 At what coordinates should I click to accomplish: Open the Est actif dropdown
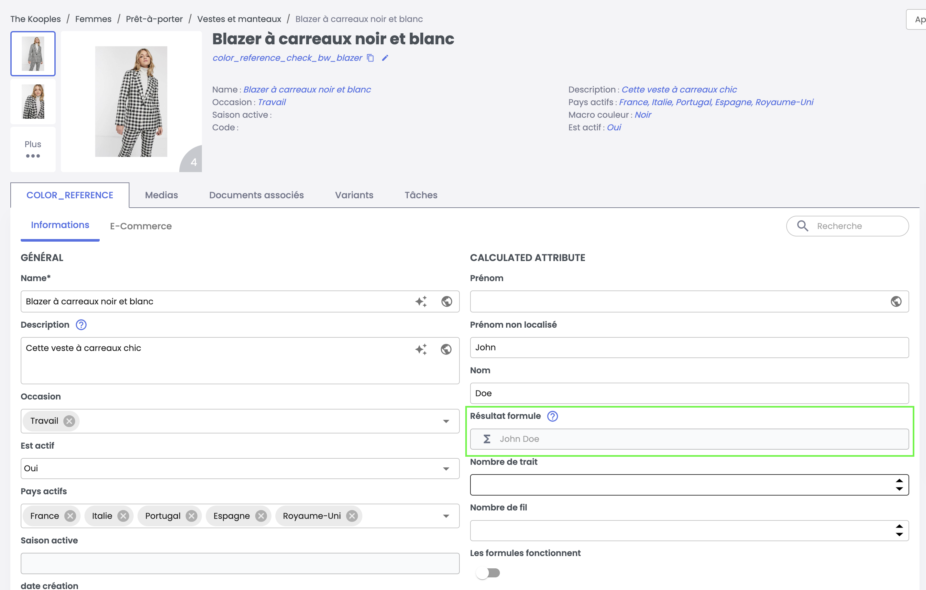(446, 469)
